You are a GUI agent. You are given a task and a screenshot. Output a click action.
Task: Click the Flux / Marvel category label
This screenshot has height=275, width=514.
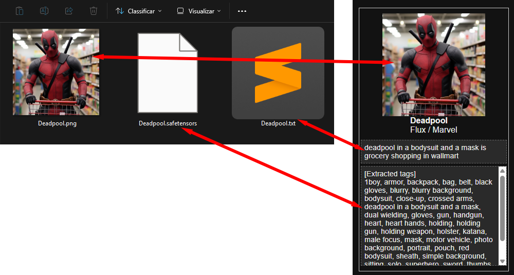(433, 130)
